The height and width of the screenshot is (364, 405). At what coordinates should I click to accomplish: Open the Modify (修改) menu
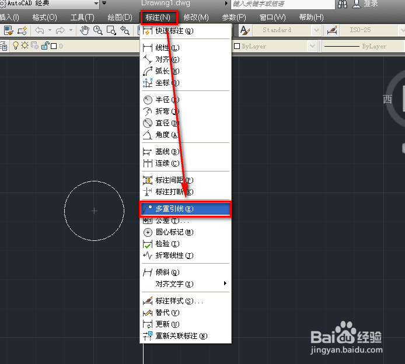click(196, 17)
